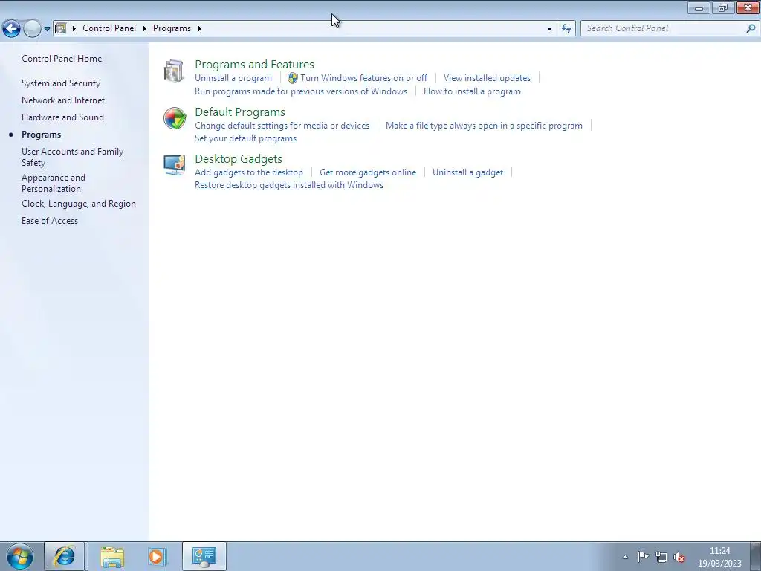This screenshot has width=761, height=571.
Task: Select Programs in the sidebar
Action: coord(42,135)
